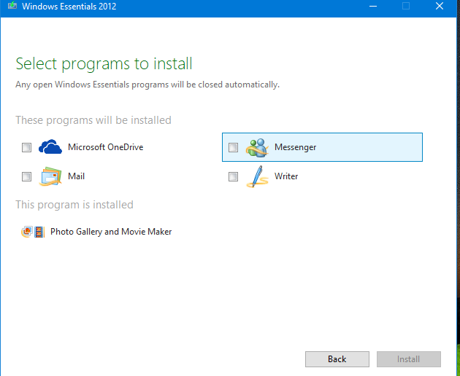The height and width of the screenshot is (376, 460).
Task: Select the Messenger label
Action: pos(296,147)
